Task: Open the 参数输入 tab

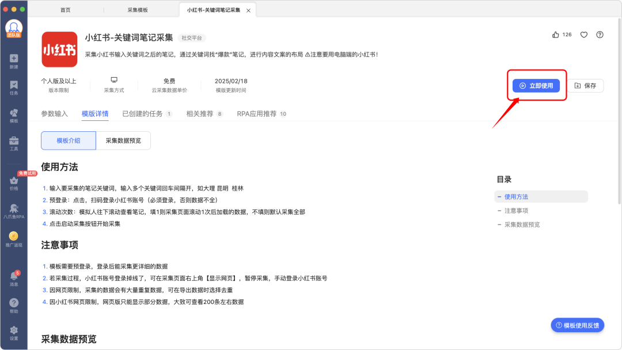Action: point(54,114)
